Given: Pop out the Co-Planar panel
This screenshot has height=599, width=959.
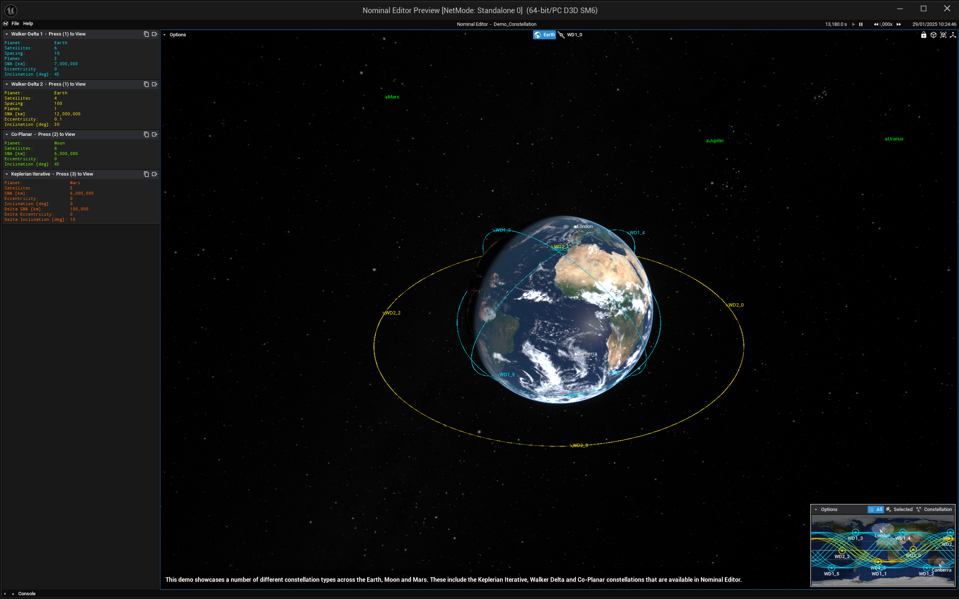Looking at the screenshot, I should point(155,134).
